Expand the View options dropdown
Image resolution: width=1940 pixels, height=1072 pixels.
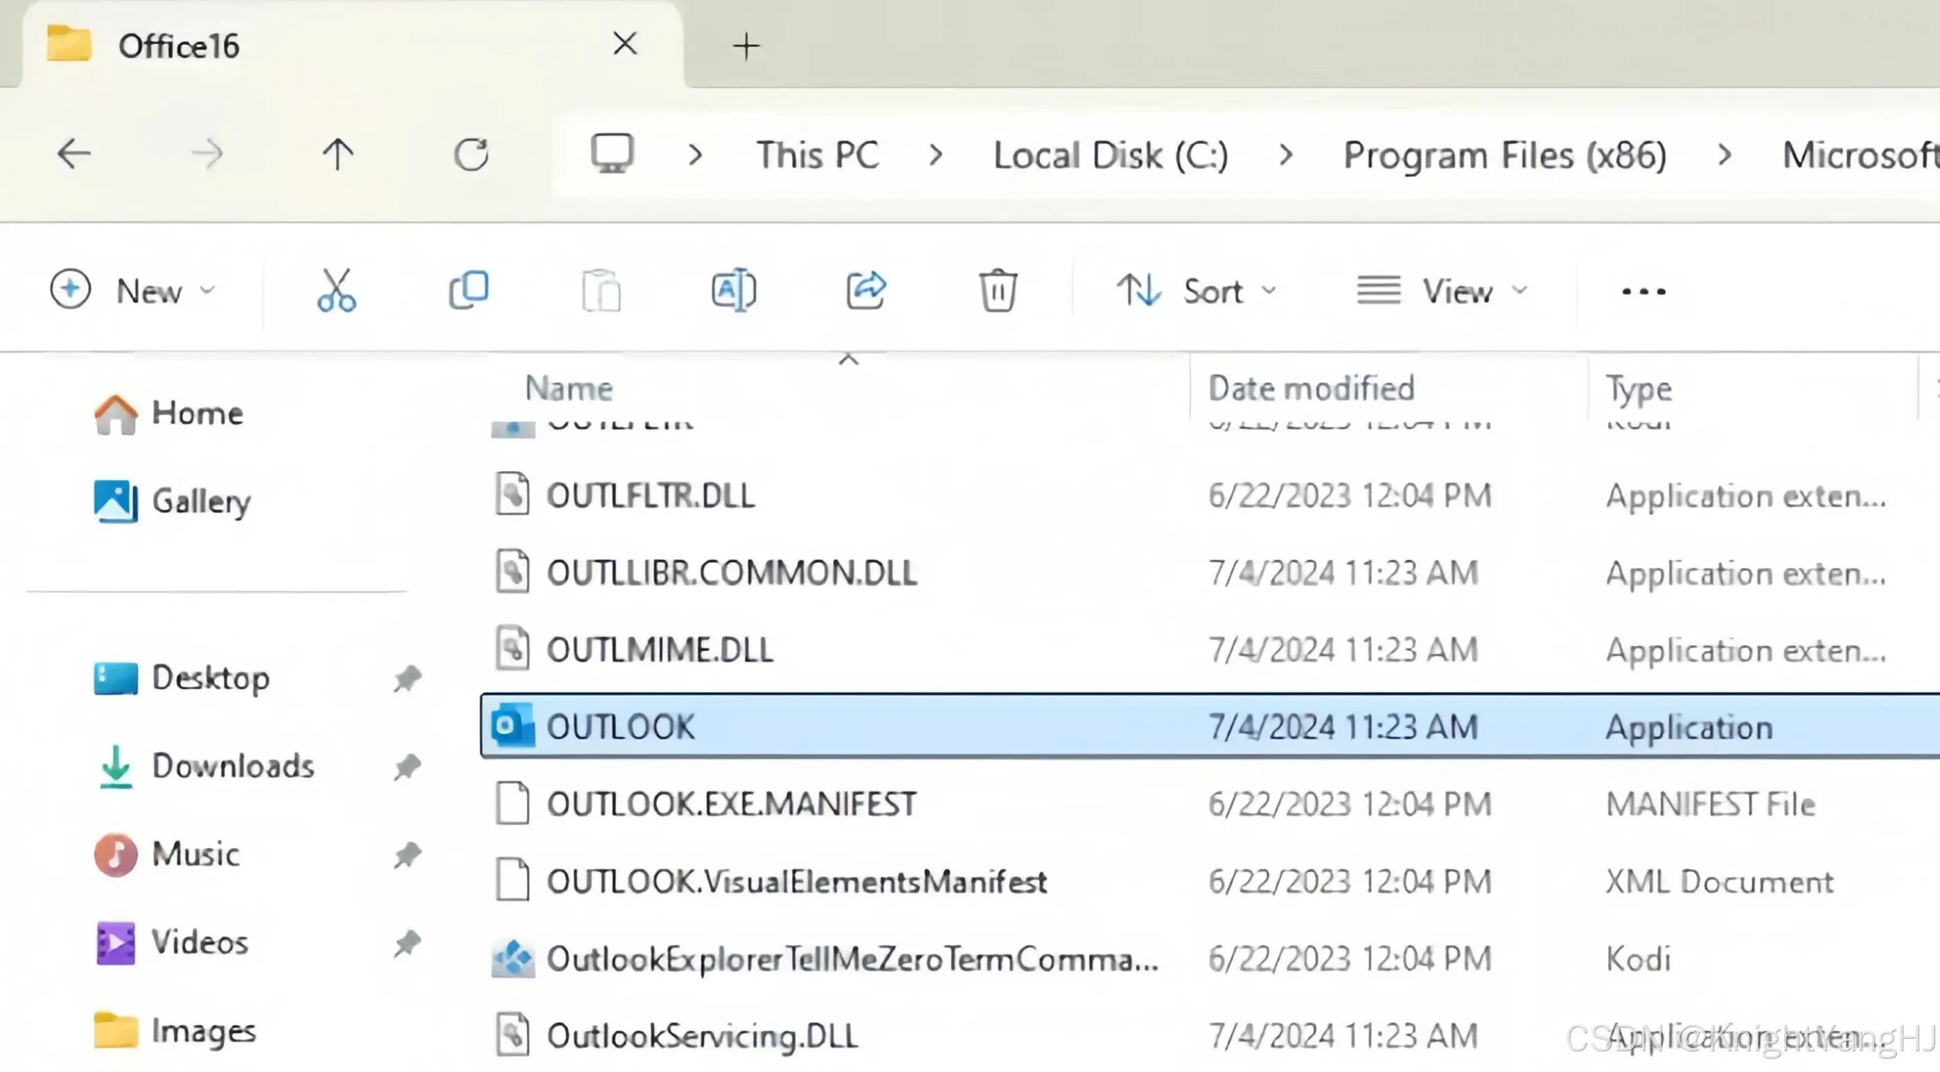[1441, 291]
